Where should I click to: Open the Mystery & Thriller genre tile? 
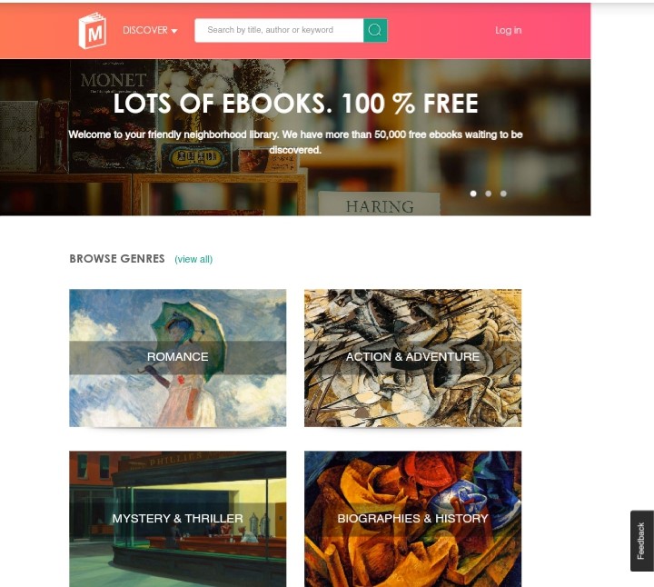coord(178,519)
